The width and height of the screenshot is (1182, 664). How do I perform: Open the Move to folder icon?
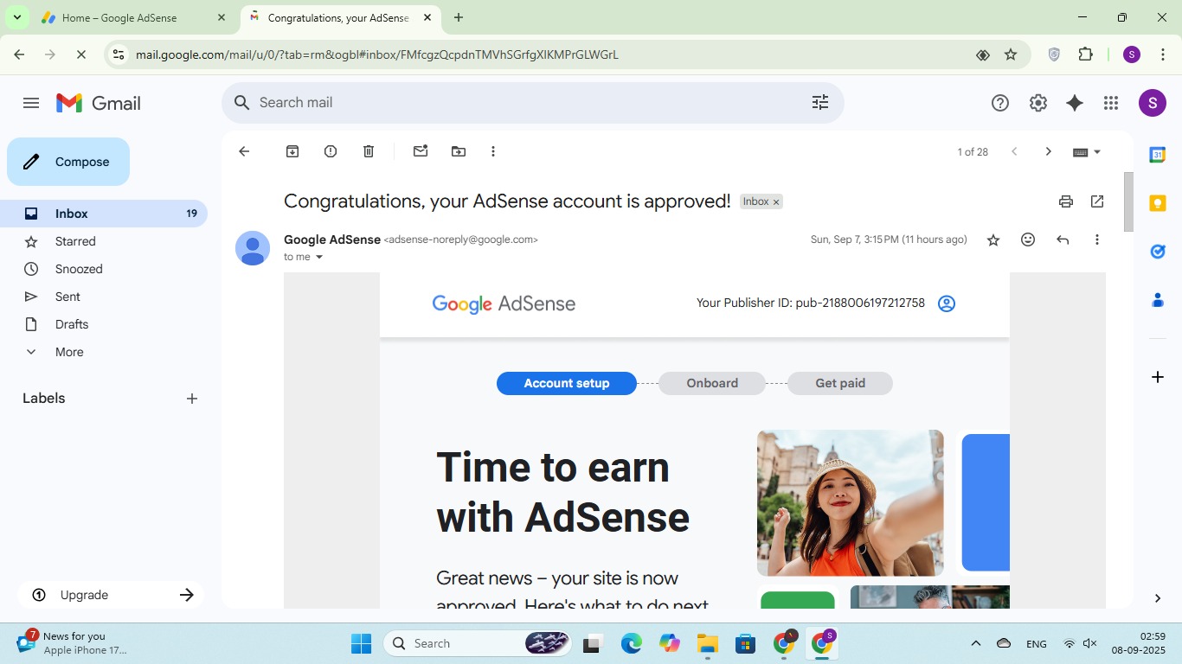459,151
